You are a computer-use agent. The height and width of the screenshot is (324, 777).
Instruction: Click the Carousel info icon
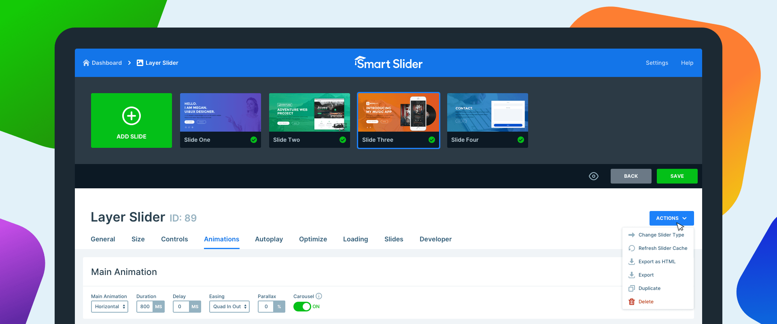point(319,296)
